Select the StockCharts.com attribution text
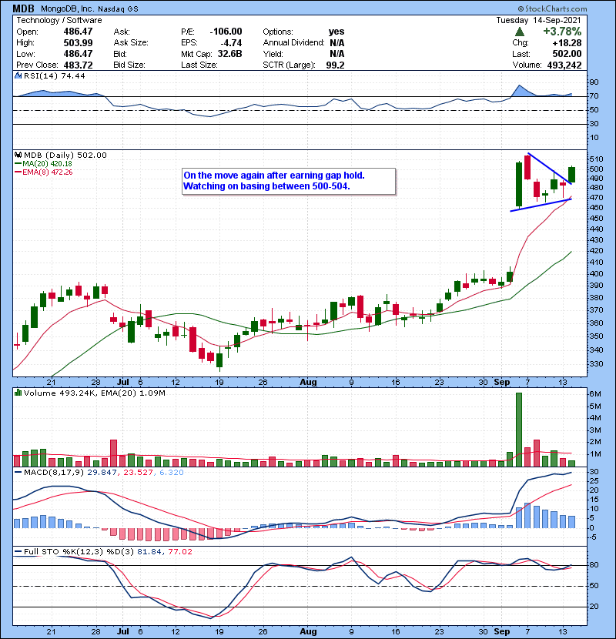The height and width of the screenshot is (639, 616). tap(552, 8)
